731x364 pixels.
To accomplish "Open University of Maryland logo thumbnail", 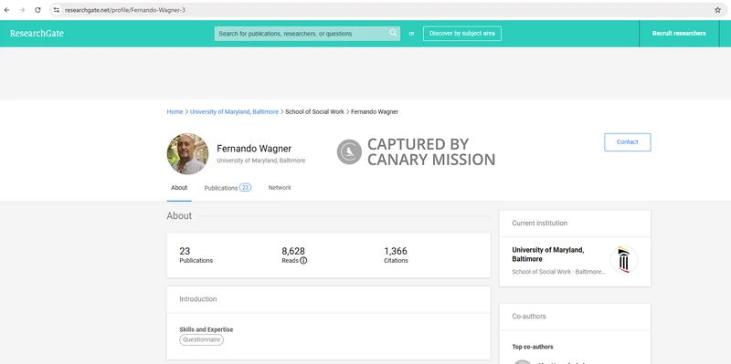I will pyautogui.click(x=624, y=259).
